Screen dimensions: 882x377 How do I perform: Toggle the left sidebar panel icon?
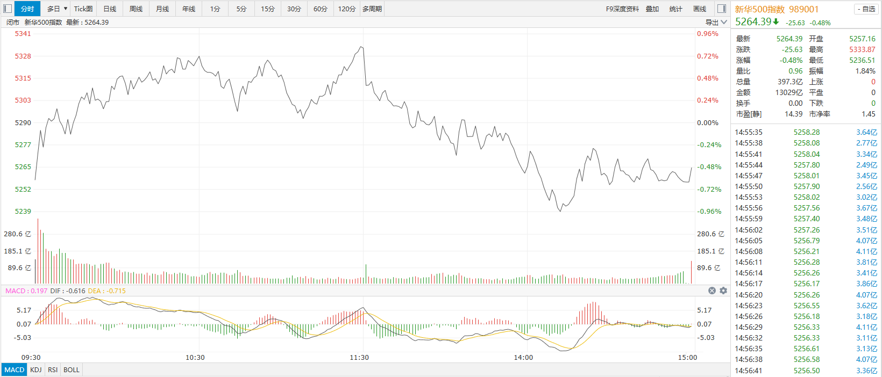point(8,9)
